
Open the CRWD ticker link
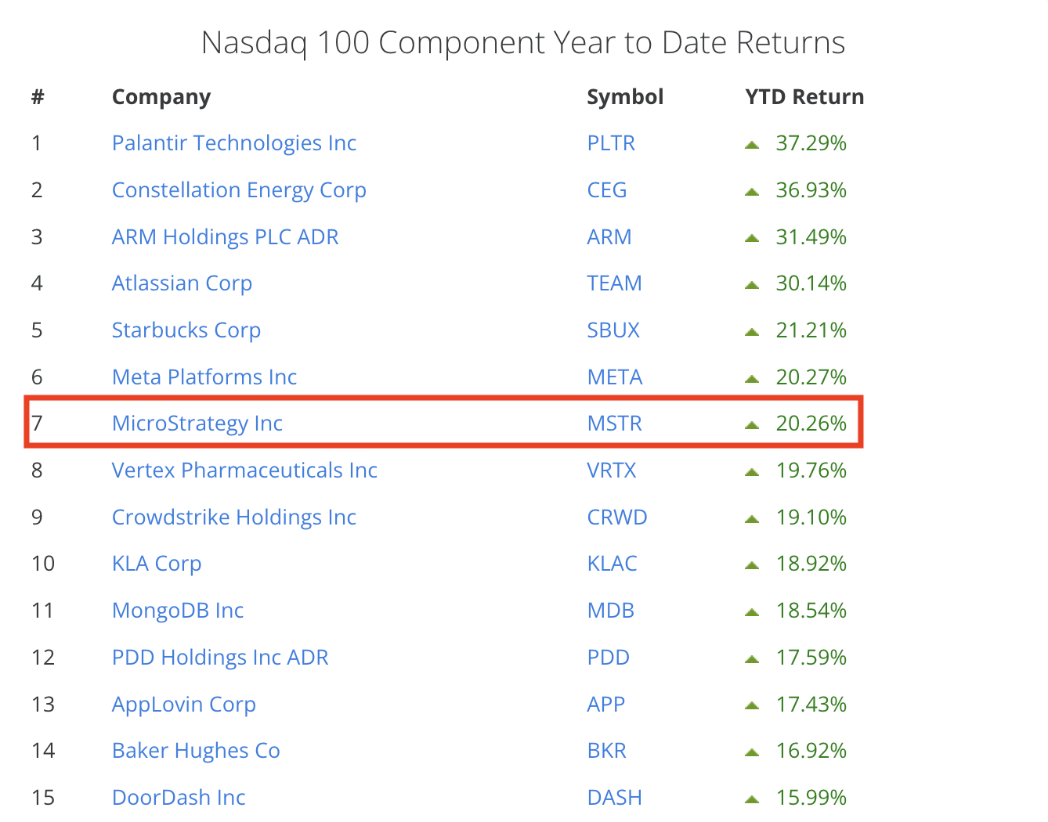tap(617, 517)
